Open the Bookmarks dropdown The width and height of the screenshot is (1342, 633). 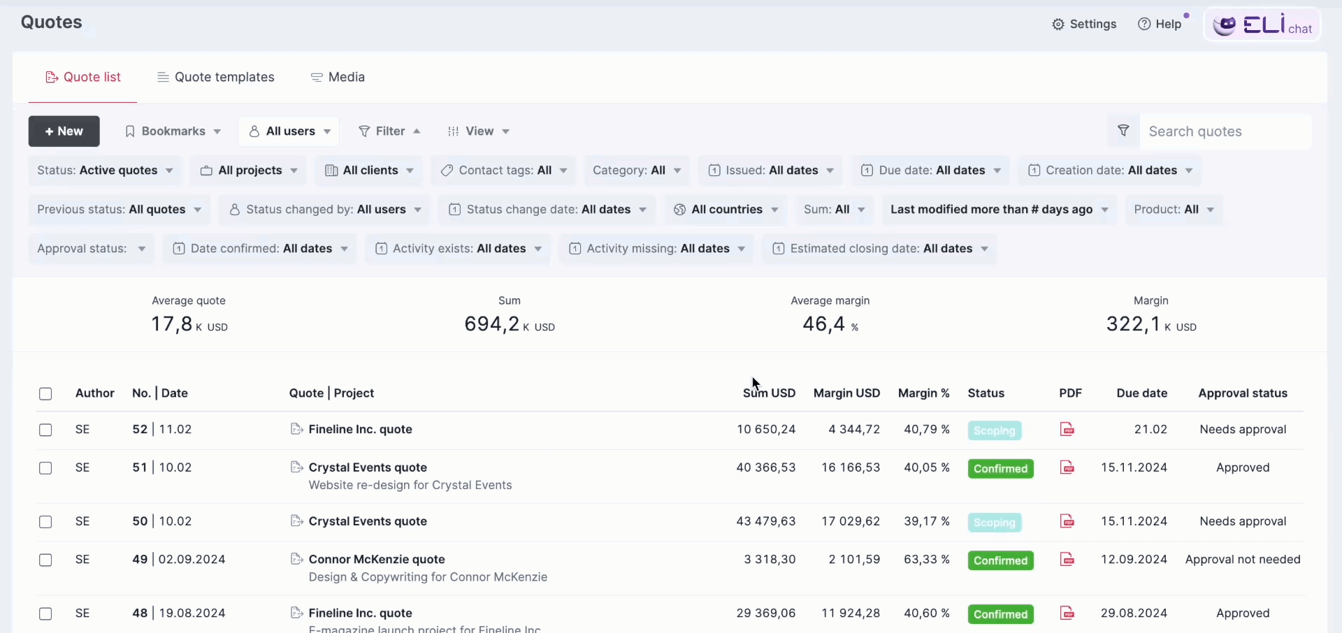173,131
